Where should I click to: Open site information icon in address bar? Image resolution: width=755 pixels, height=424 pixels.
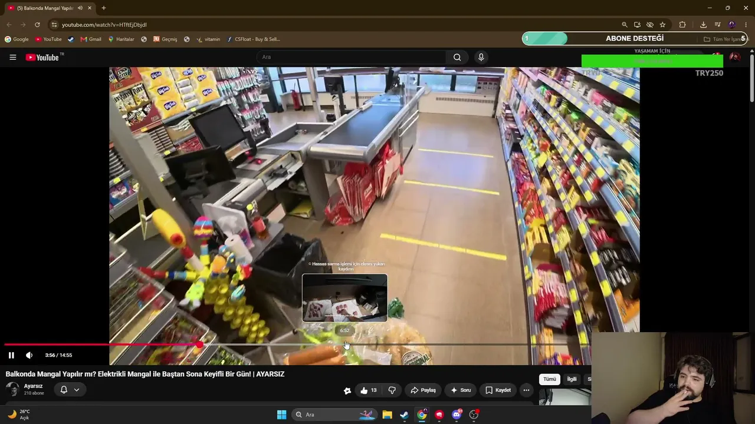[x=54, y=25]
